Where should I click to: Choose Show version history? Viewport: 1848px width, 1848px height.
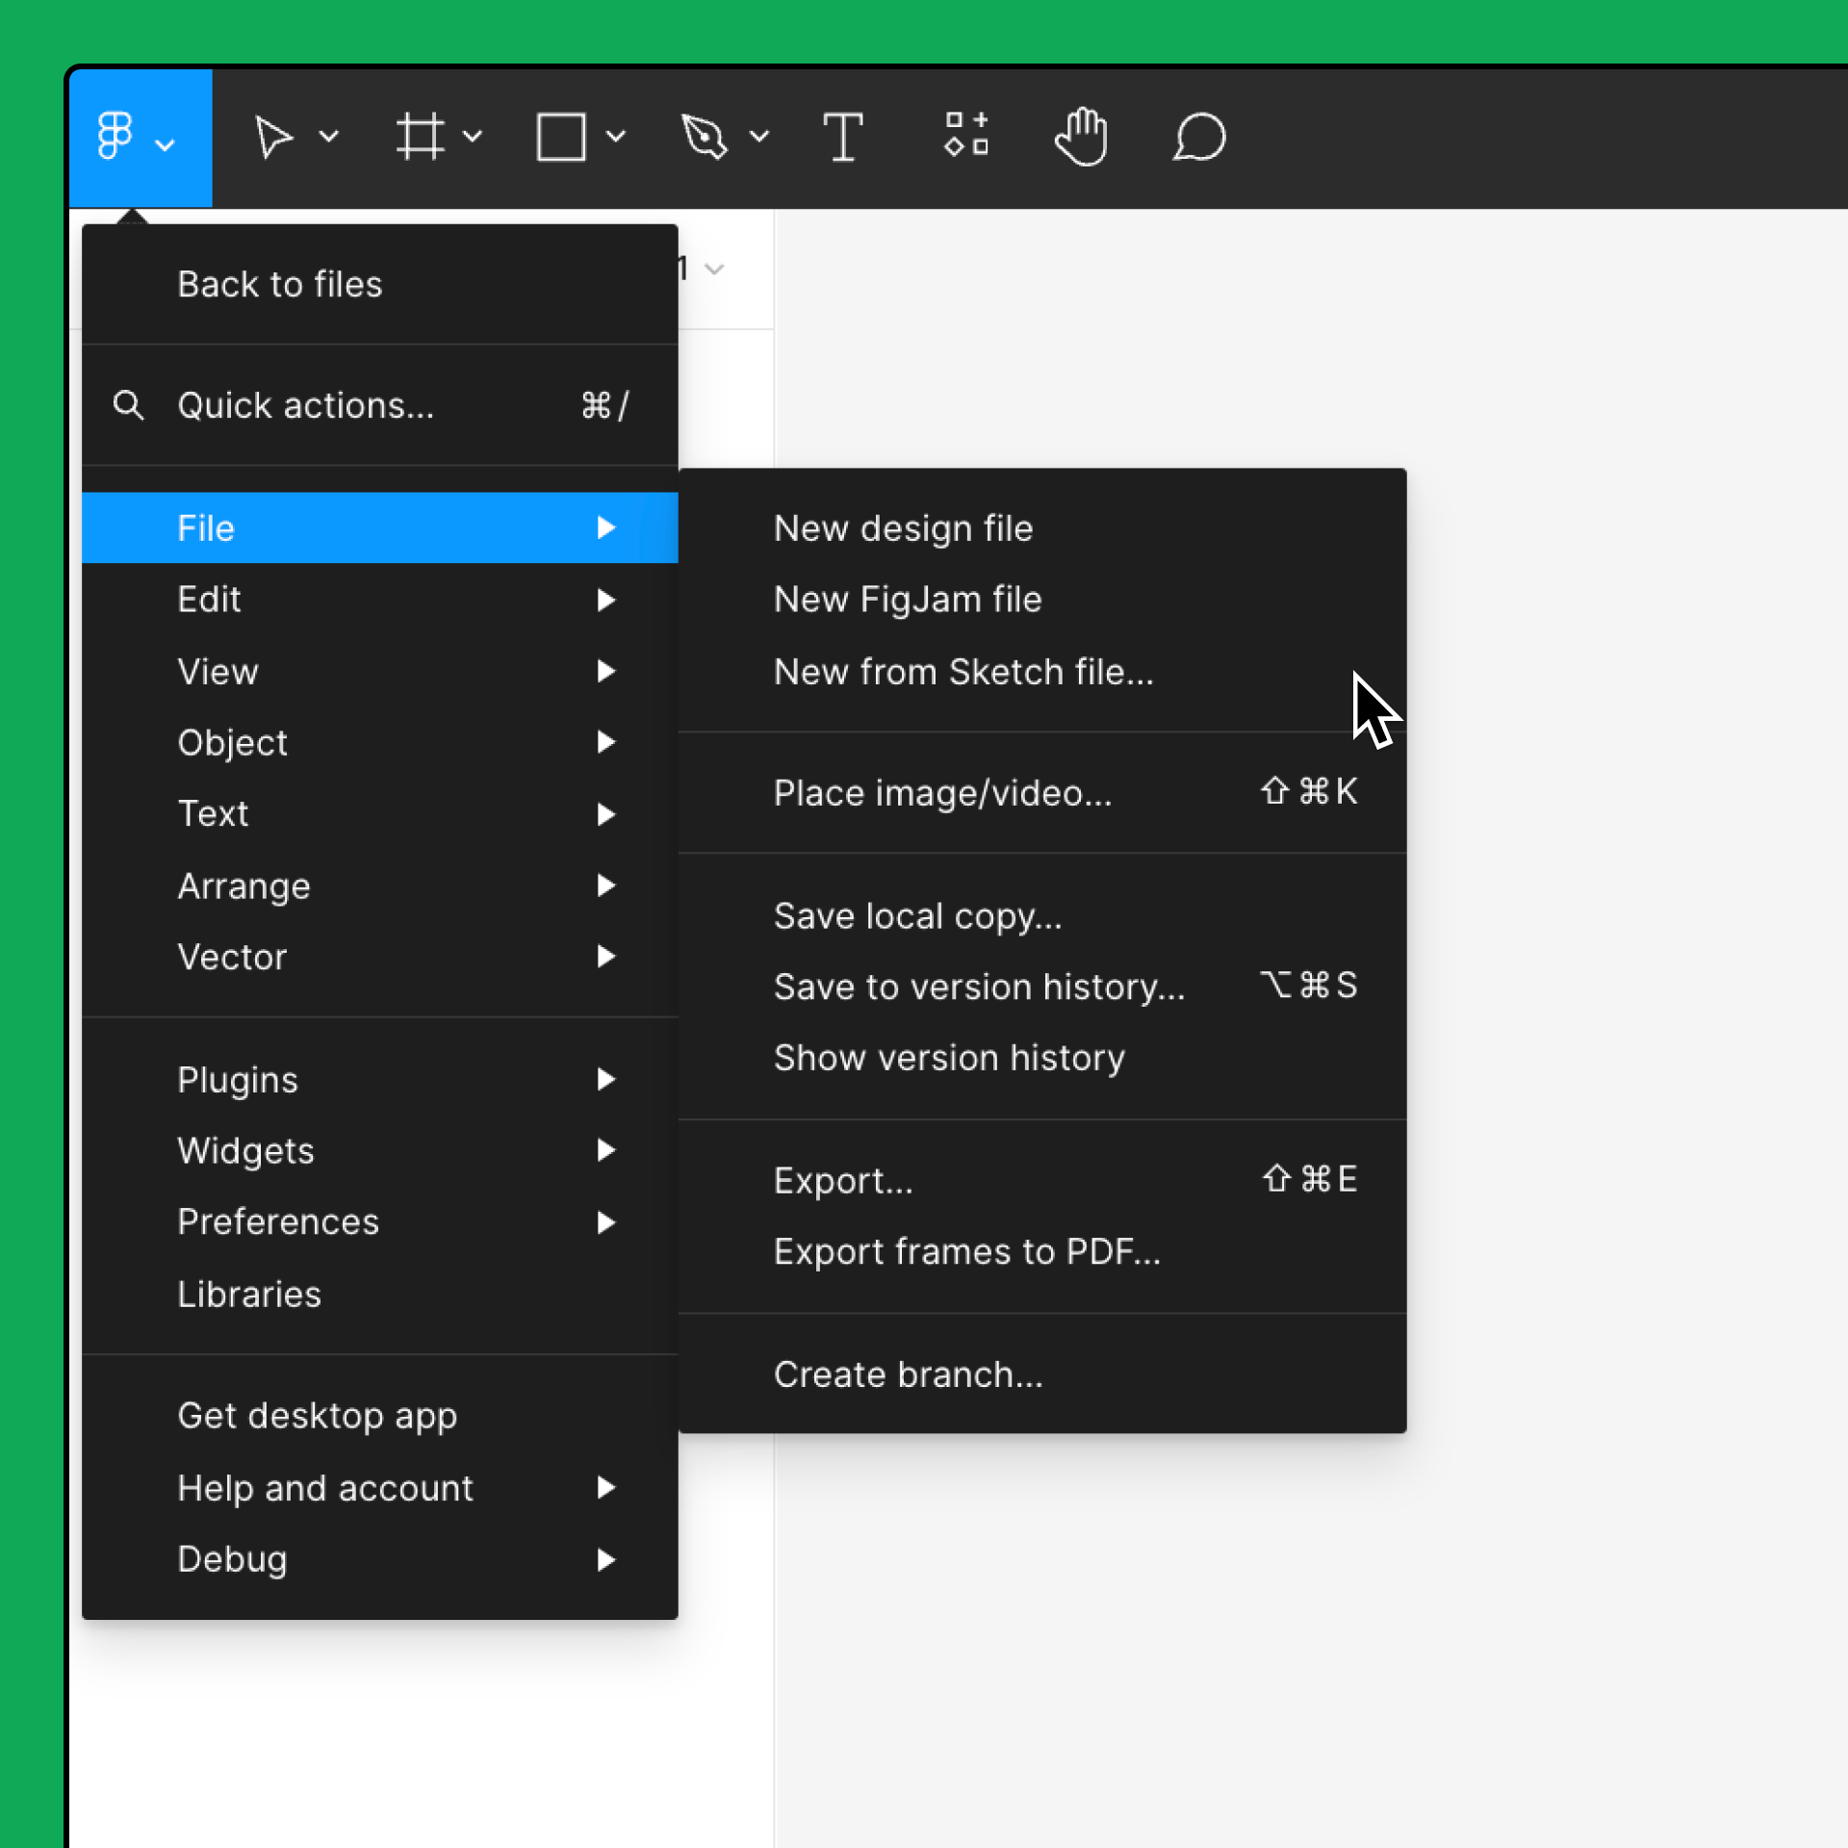[x=1042, y=1058]
